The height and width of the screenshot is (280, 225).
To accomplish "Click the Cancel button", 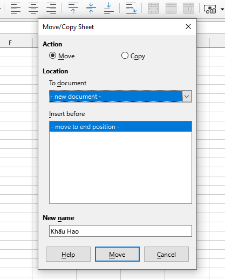I will 166,254.
